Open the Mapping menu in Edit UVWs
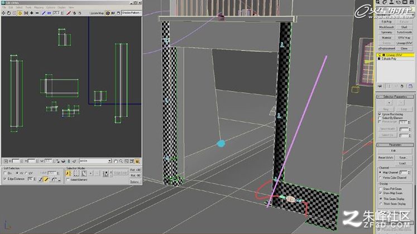 [x=39, y=7]
